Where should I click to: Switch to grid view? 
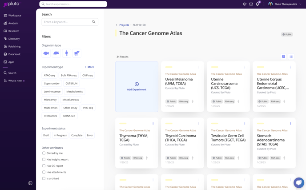[283, 57]
